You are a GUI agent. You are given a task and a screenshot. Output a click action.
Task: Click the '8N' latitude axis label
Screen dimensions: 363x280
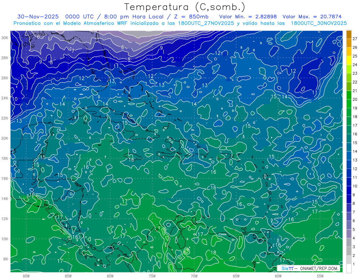coord(6,259)
